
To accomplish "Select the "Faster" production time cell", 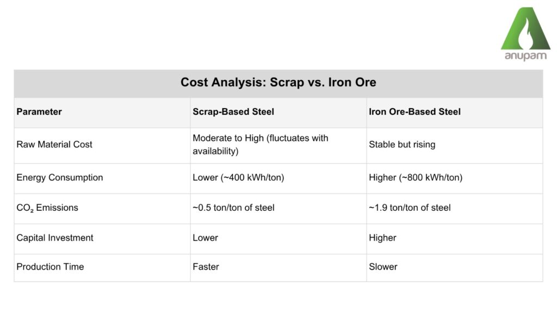I will point(206,267).
